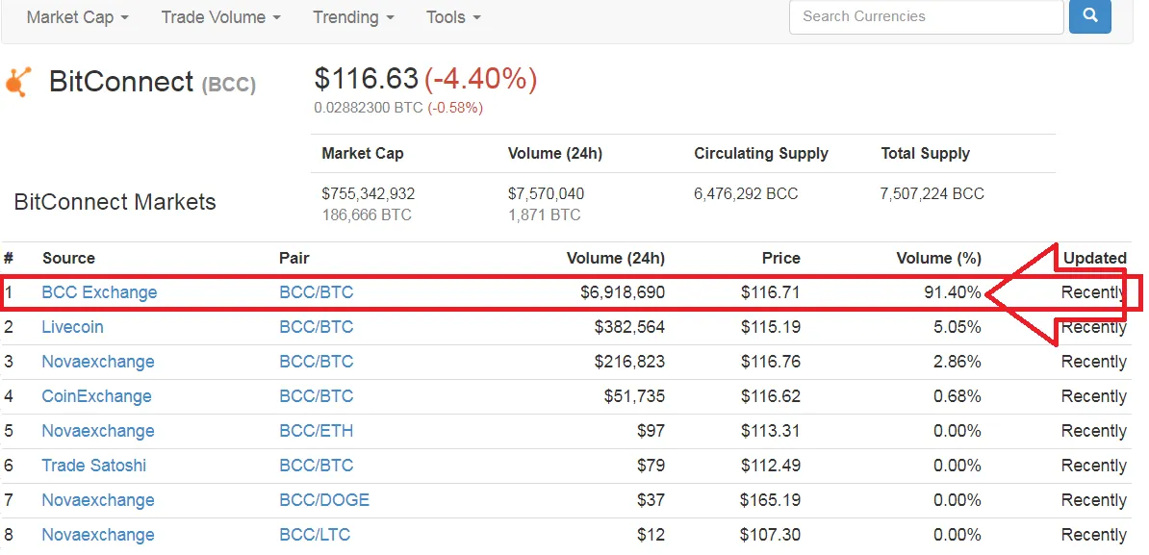Open the Livecoin source link
Viewport: 1149px width, 555px height.
(72, 327)
